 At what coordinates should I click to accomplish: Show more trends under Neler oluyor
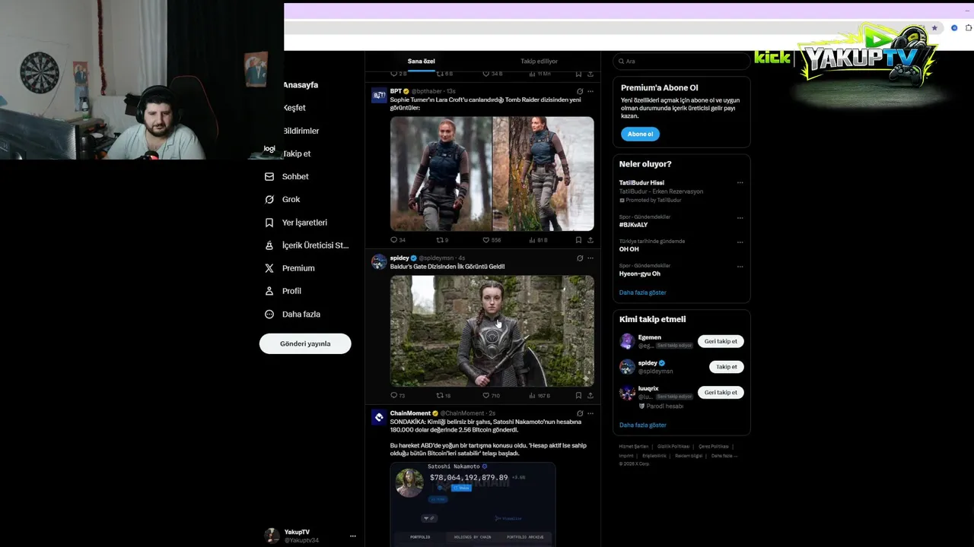click(x=642, y=292)
